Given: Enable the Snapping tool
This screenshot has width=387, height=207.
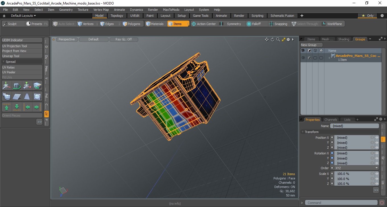Looking at the screenshot, I should 278,24.
